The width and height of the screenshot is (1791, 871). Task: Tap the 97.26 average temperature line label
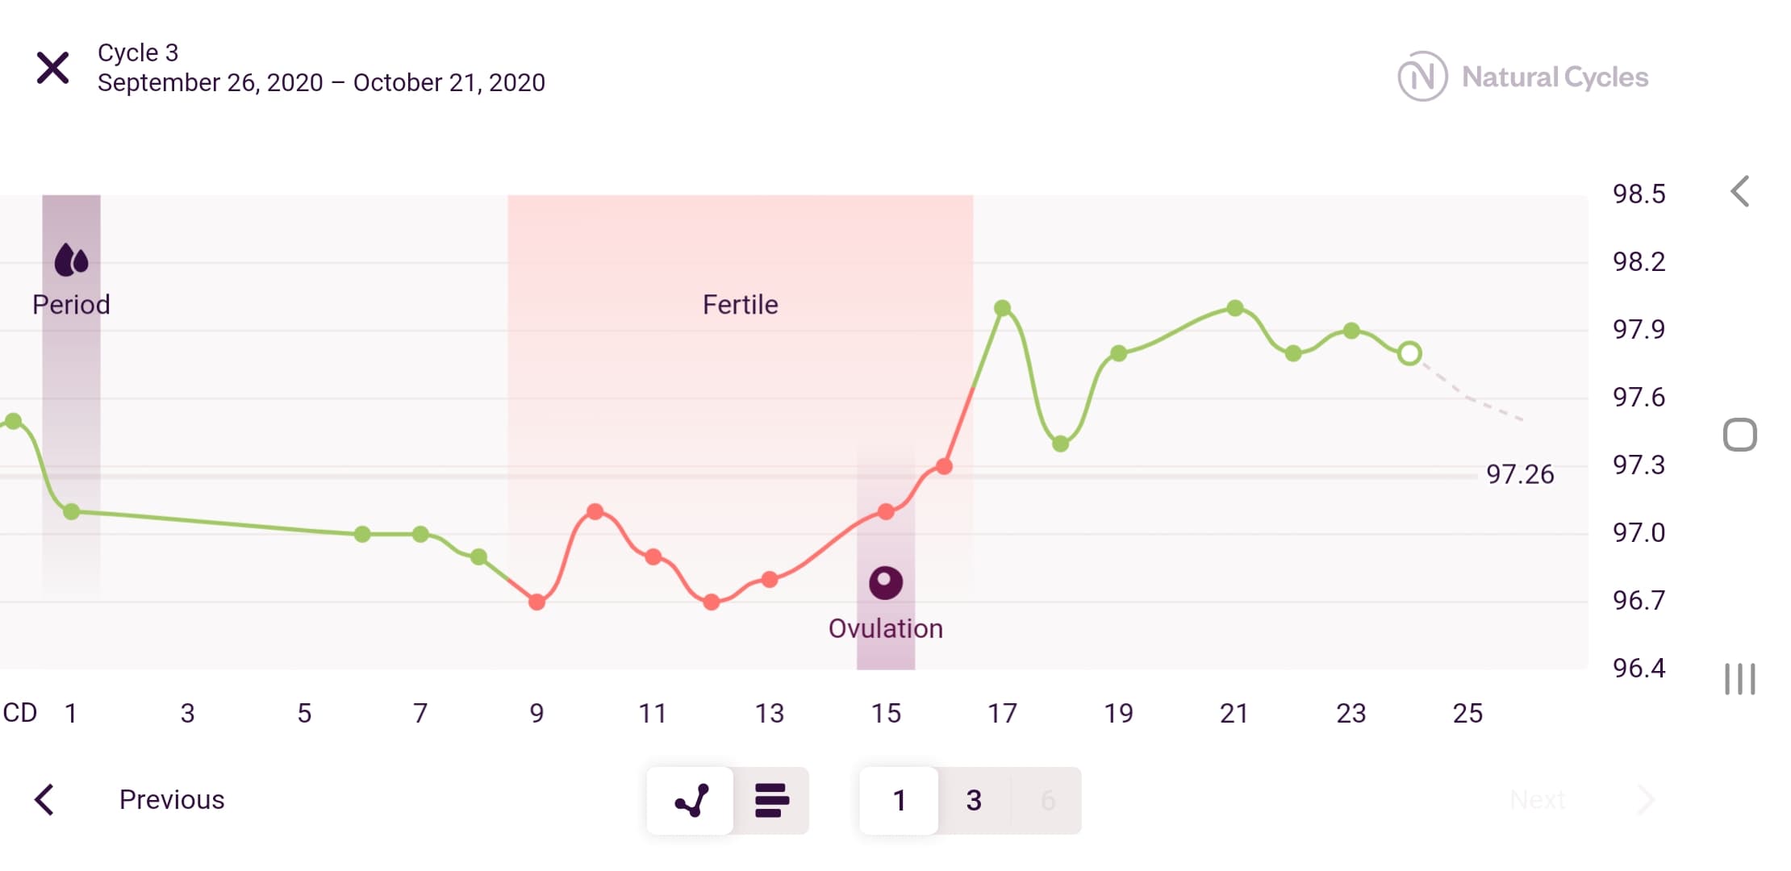click(x=1520, y=474)
